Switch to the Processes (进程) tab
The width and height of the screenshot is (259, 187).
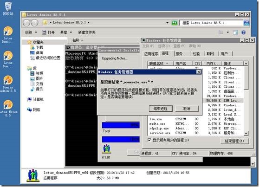point(167,53)
